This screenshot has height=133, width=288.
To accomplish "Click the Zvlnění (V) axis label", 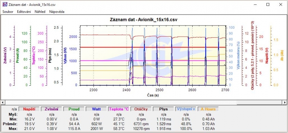I will point(5,56).
